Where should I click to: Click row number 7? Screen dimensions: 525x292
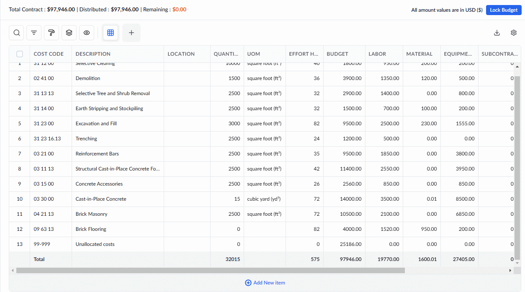[x=20, y=154]
